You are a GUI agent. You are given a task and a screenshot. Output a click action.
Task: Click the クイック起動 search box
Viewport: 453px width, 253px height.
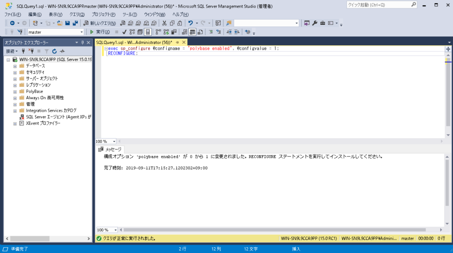click(378, 5)
